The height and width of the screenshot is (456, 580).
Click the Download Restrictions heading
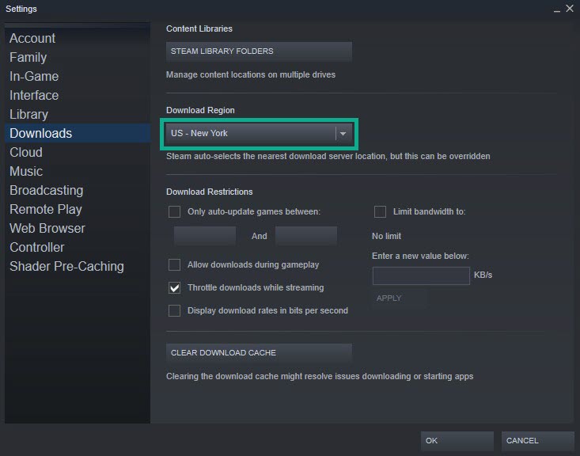[x=210, y=192]
